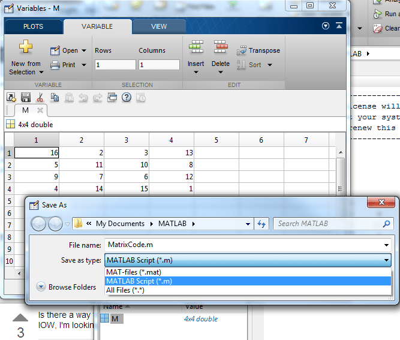
Task: Expand the Sort dropdown arrow
Action: point(270,65)
